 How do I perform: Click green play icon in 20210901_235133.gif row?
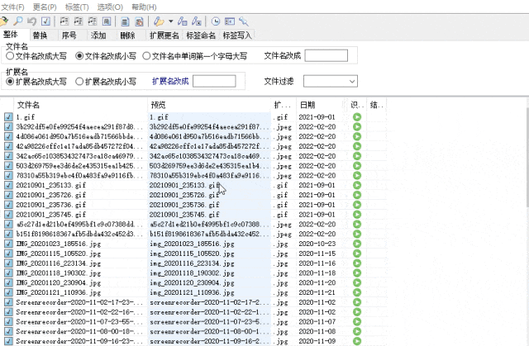(357, 185)
